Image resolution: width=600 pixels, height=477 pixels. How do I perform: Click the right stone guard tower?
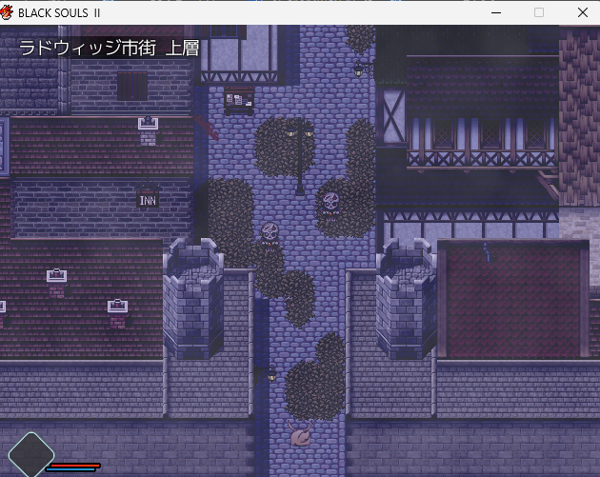407,299
